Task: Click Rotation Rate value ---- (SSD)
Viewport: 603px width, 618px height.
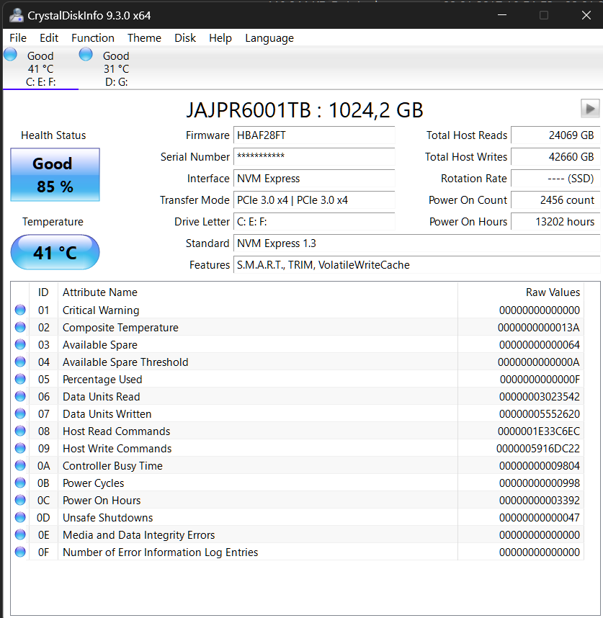Action: (x=555, y=179)
